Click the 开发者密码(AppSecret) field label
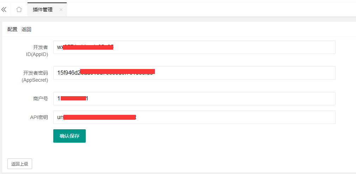The width and height of the screenshot is (356, 174). click(x=35, y=76)
